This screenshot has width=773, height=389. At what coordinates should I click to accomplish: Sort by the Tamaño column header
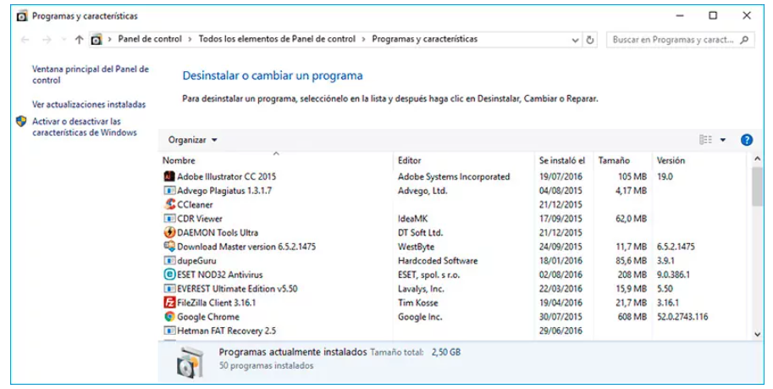click(614, 160)
